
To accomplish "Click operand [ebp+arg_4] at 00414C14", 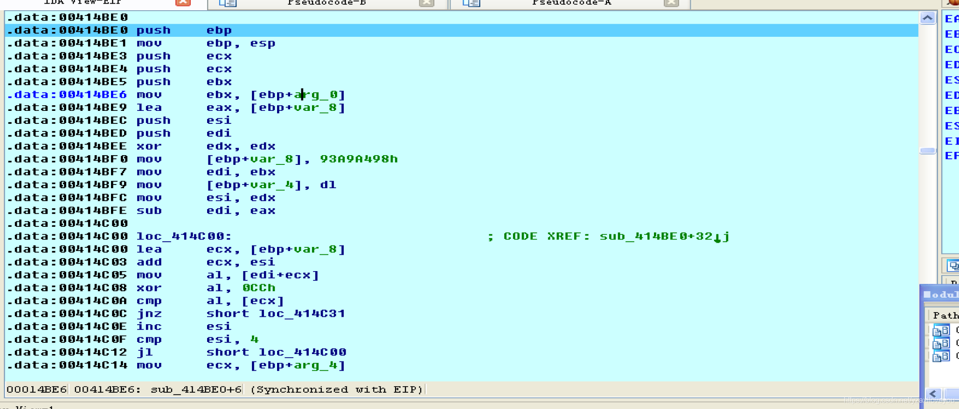I will [x=298, y=365].
